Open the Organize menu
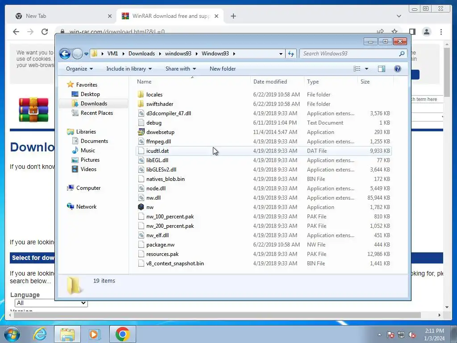Image resolution: width=457 pixels, height=343 pixels. click(79, 69)
